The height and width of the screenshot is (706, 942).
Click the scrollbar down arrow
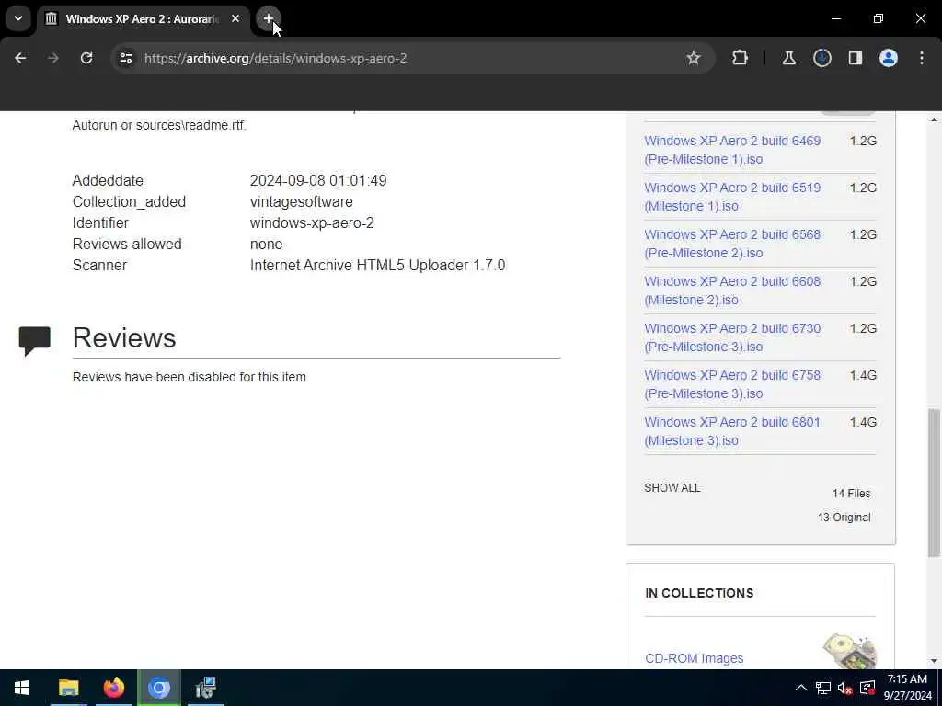[934, 661]
